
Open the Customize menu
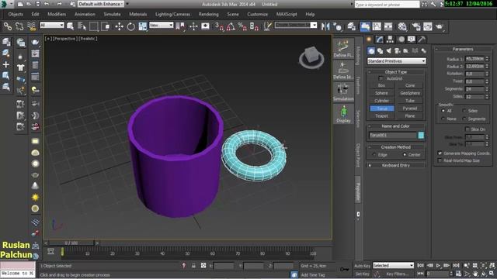[x=257, y=14]
